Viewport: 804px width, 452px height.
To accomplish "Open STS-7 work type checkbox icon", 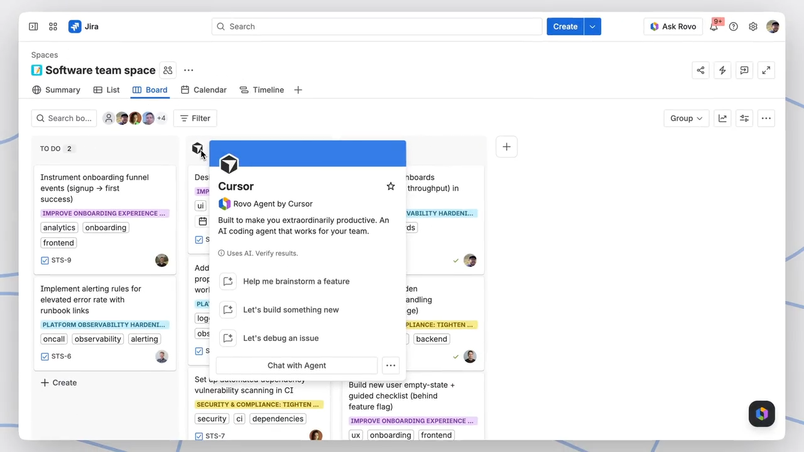I will pos(199,436).
